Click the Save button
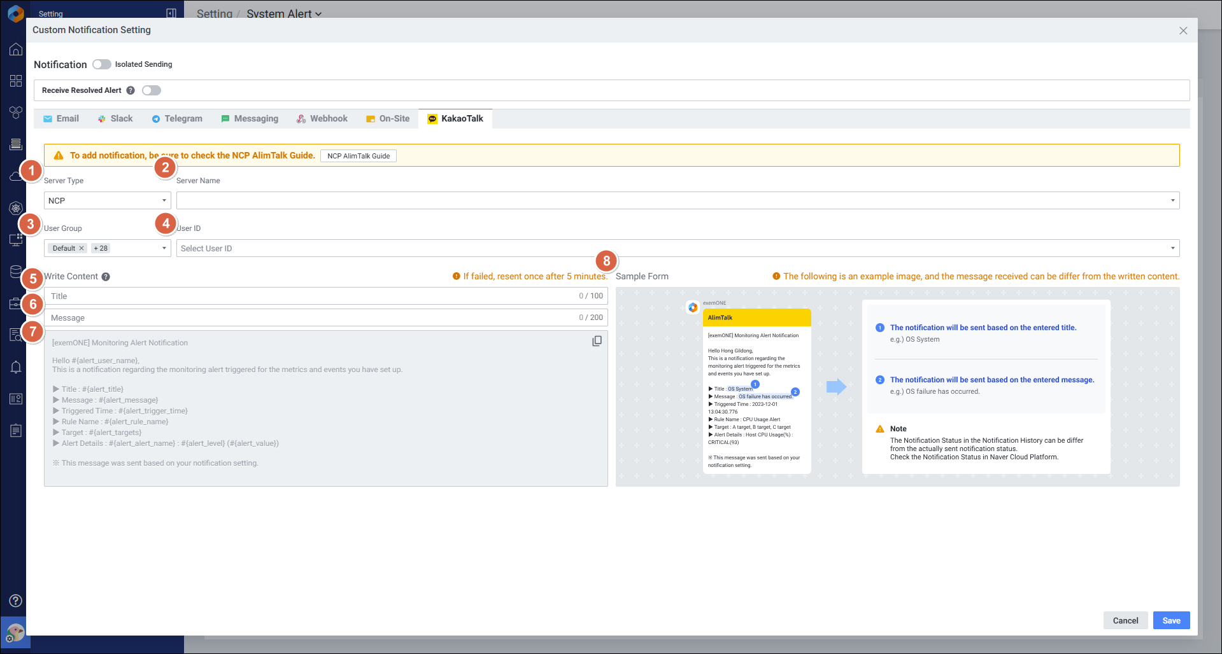 [1171, 620]
